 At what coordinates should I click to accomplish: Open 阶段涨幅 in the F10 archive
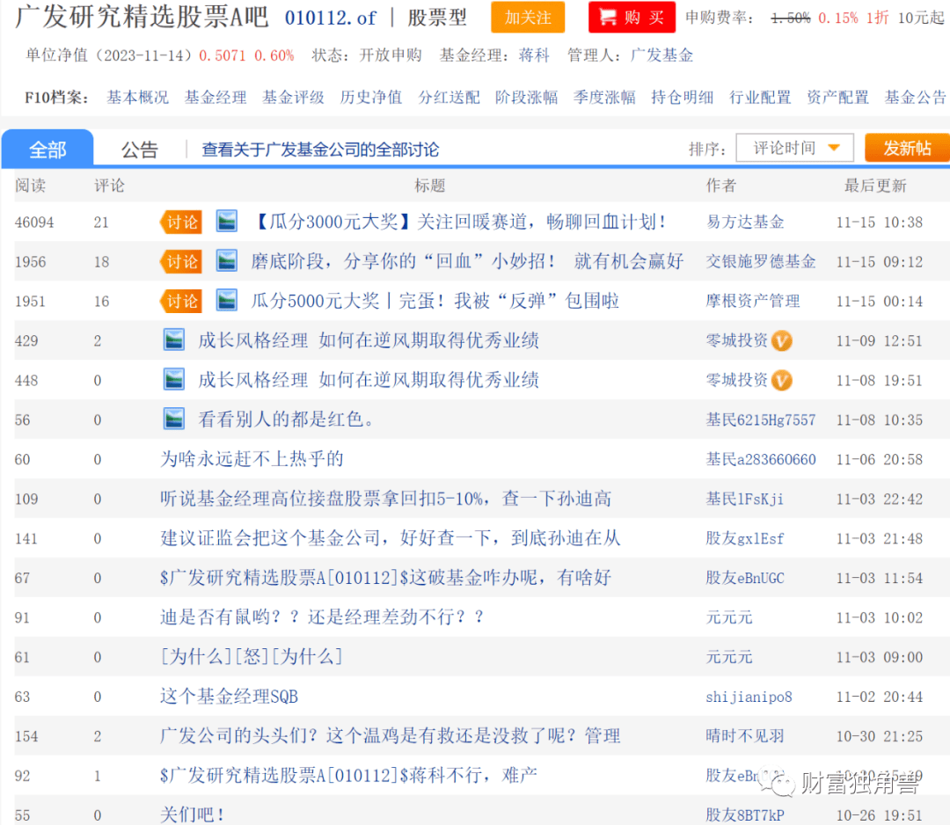(527, 97)
